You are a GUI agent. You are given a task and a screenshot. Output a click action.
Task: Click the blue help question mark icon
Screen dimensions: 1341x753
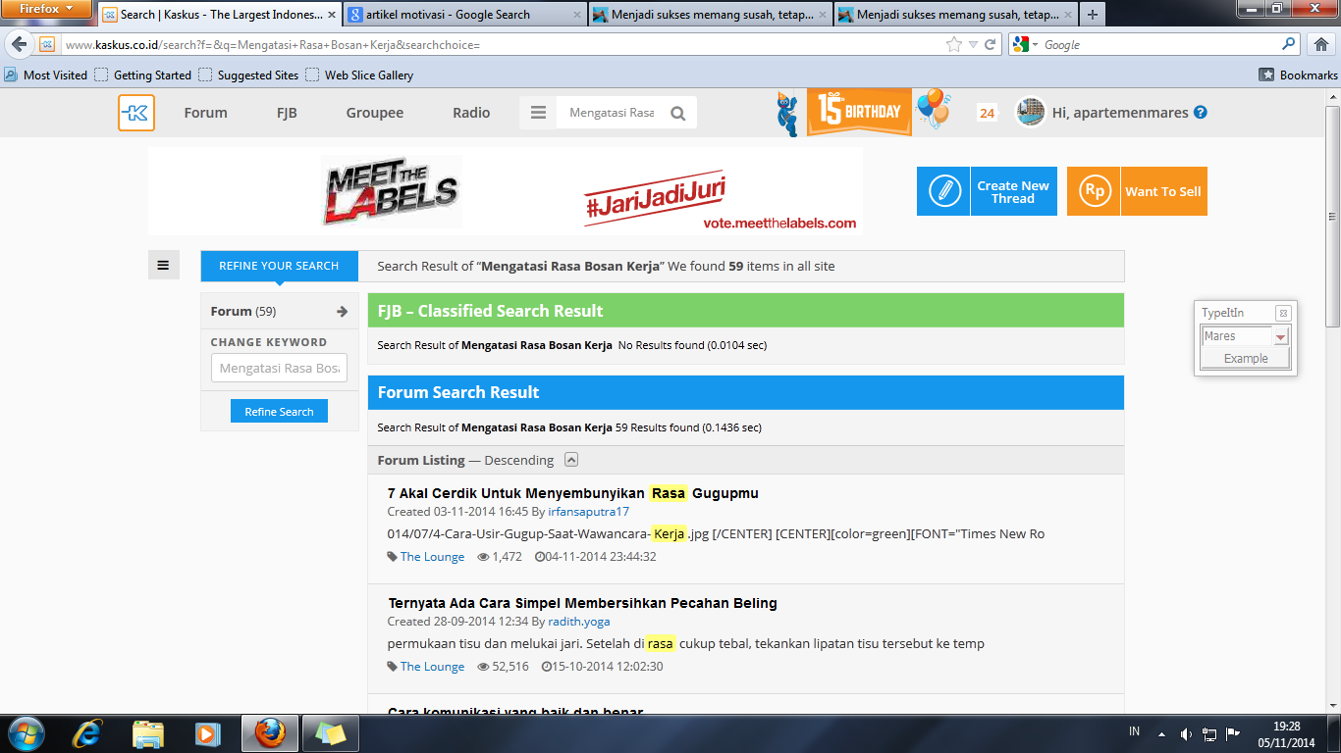[x=1200, y=113]
